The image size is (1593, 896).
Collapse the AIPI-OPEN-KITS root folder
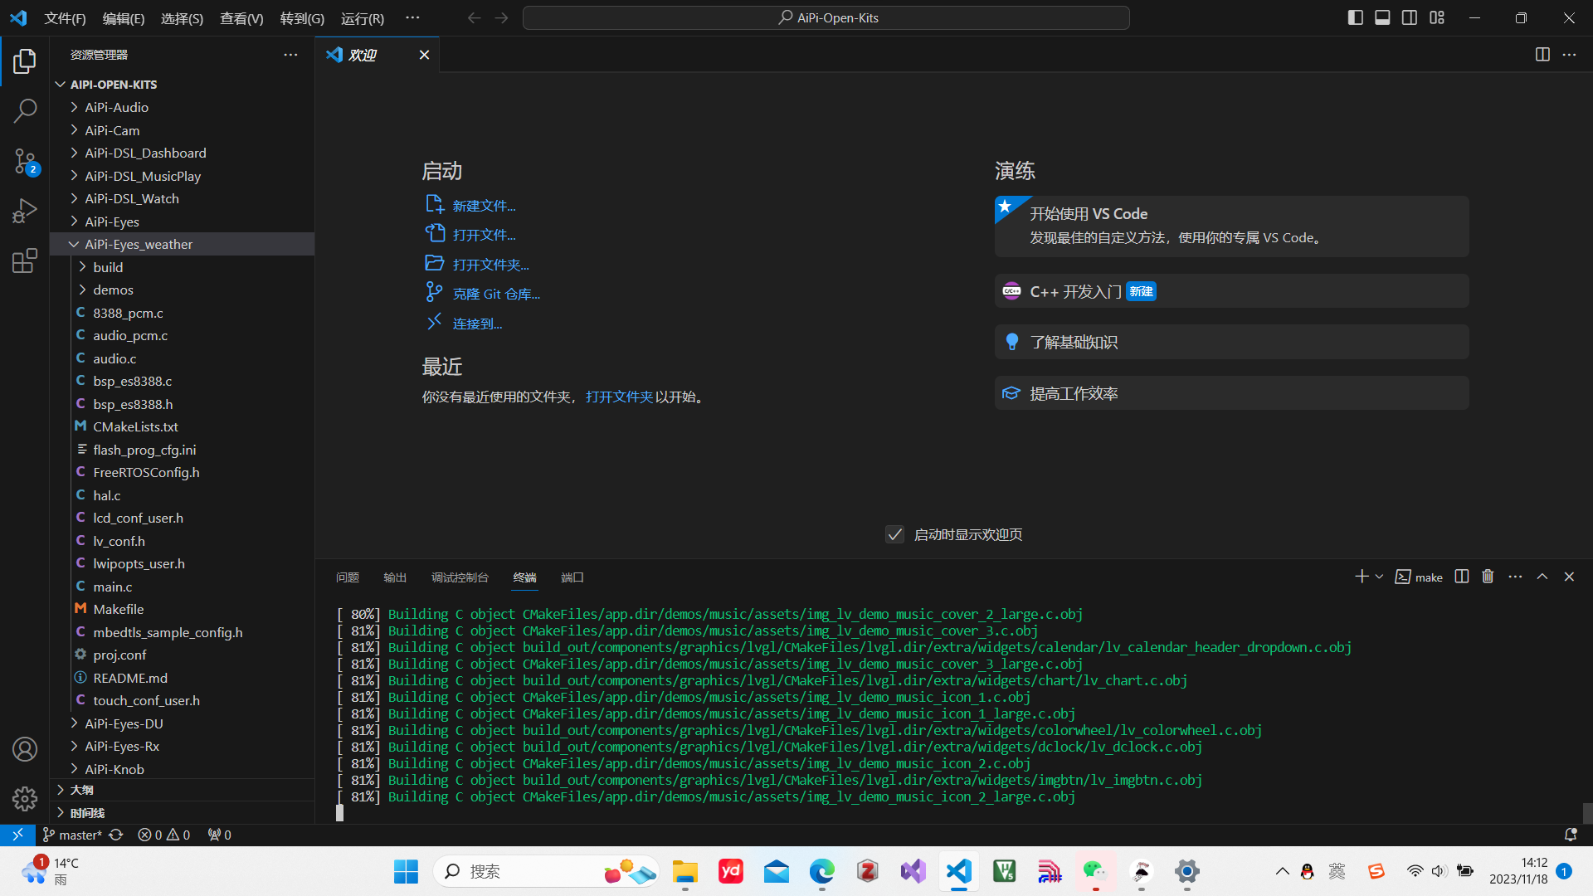pyautogui.click(x=183, y=85)
